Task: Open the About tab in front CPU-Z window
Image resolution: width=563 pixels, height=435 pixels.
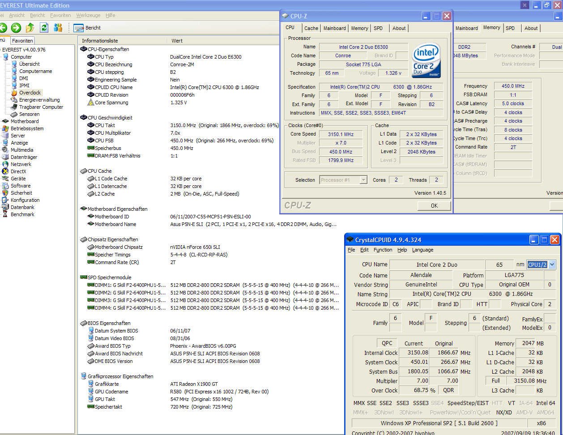Action: pos(399,28)
